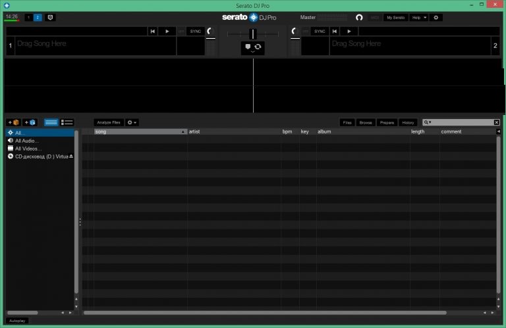Screen dimensions: 506x328
Task: Toggle the loop sync arrows icon
Action: click(x=258, y=47)
